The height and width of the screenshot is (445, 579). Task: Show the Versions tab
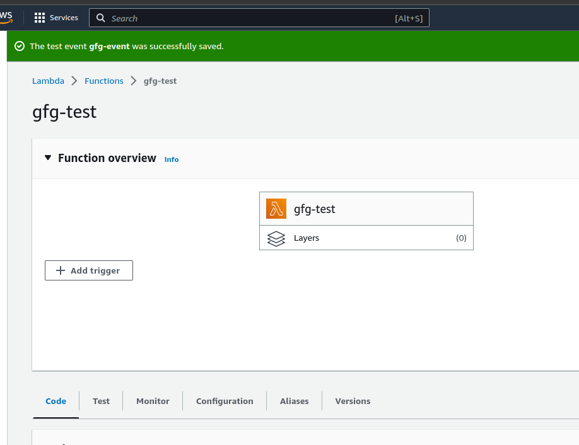(x=353, y=401)
